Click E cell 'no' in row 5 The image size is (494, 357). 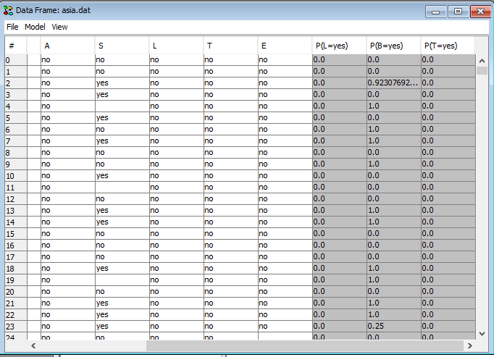(x=285, y=118)
